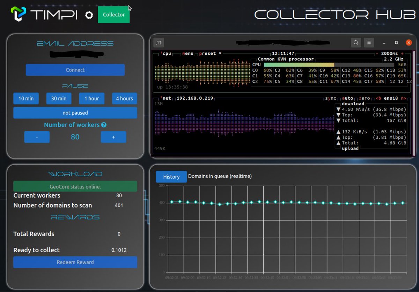
Task: Open the terminal hamburger menu
Action: (x=369, y=43)
